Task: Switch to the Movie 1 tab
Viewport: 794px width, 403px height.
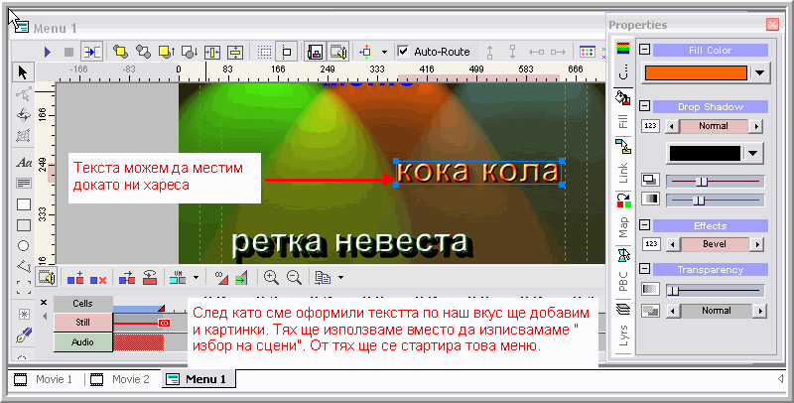Action: (x=45, y=379)
